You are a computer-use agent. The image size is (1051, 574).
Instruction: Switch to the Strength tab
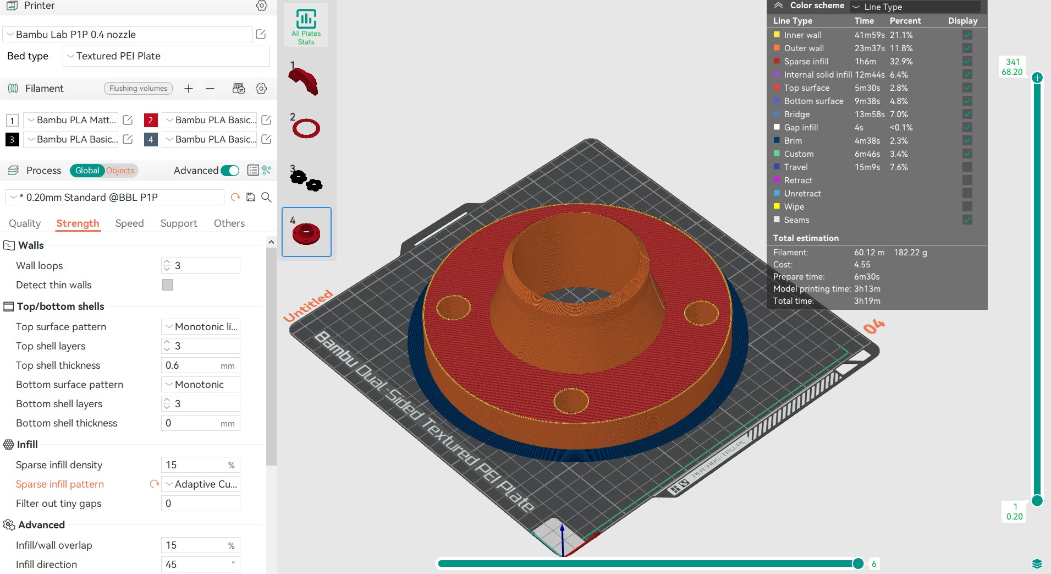pyautogui.click(x=78, y=223)
